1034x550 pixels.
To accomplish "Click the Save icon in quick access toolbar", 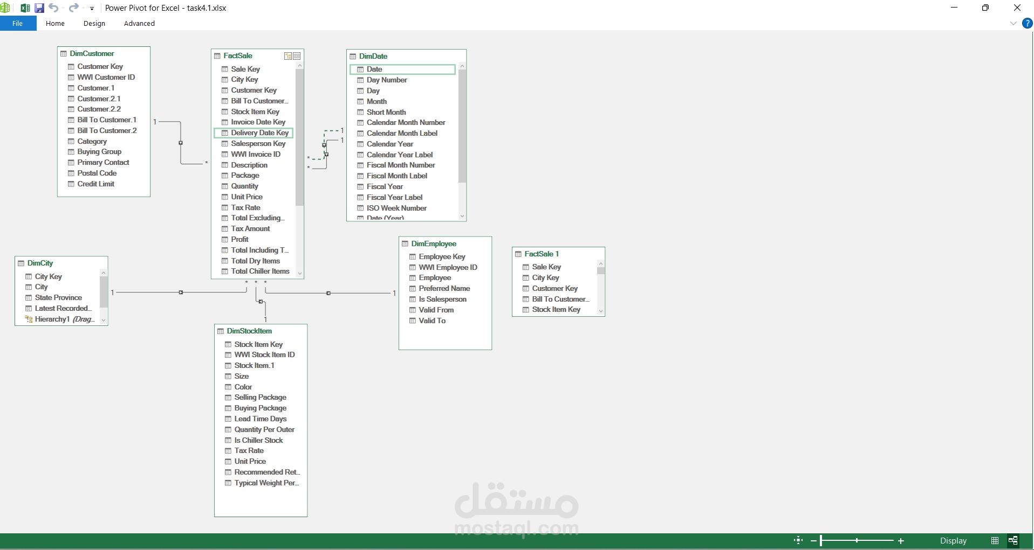I will click(39, 8).
